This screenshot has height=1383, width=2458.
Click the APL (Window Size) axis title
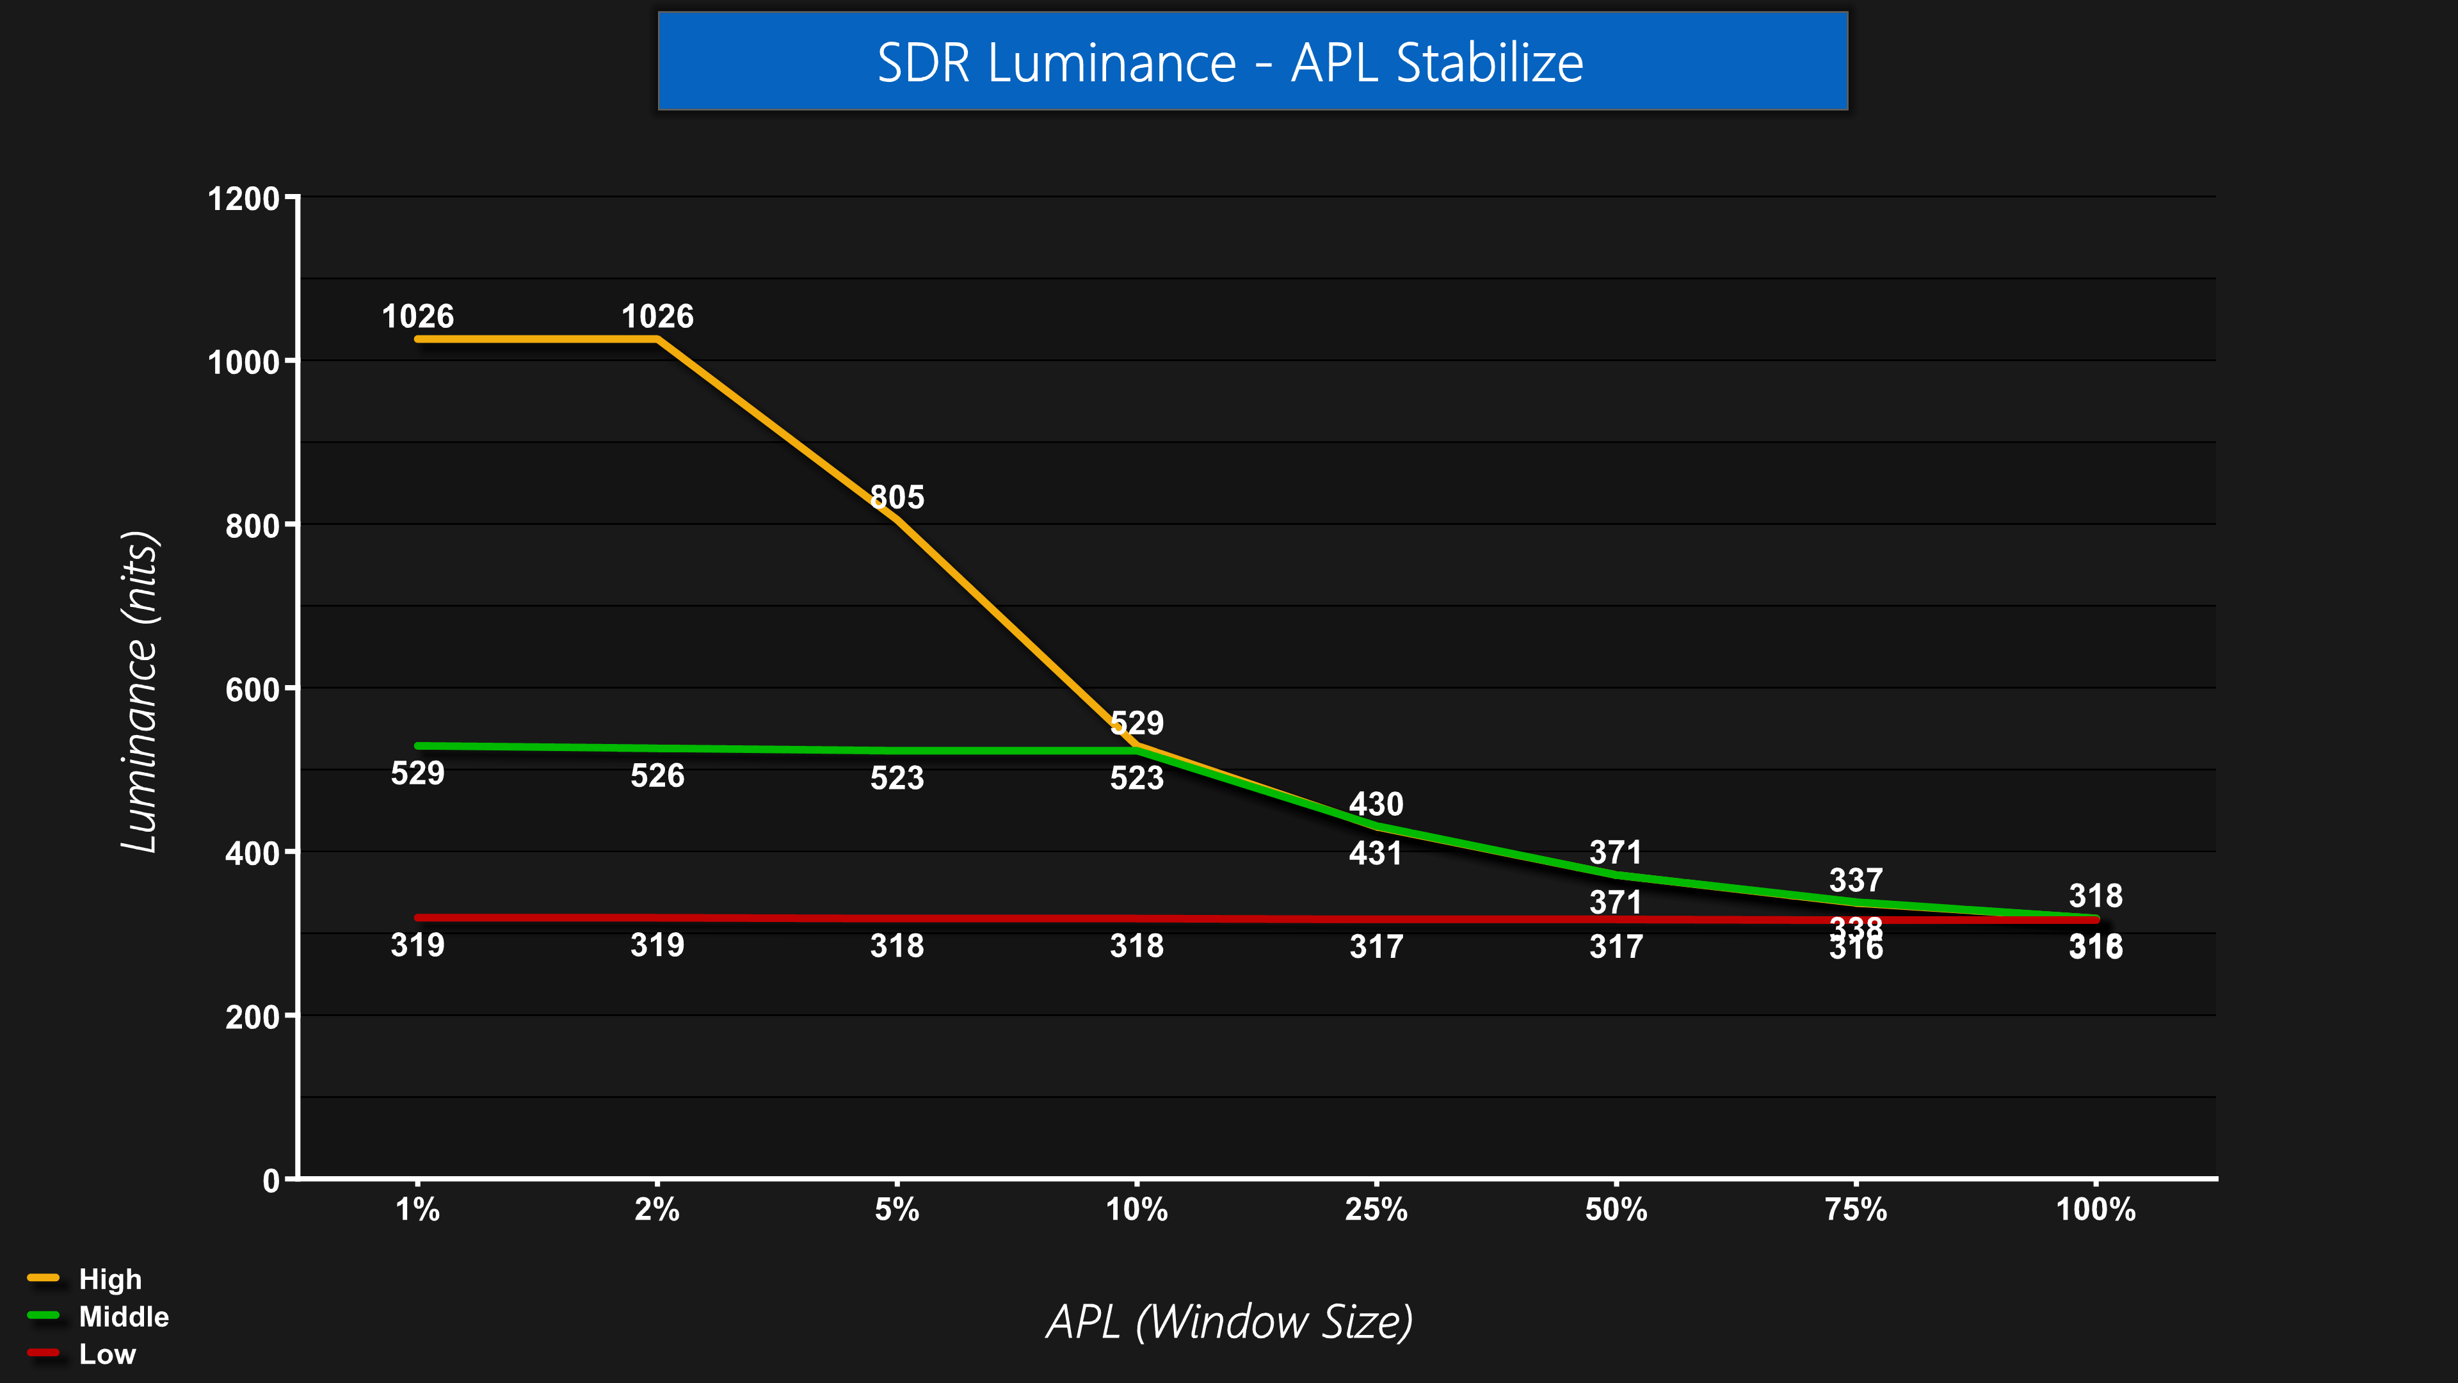point(1229,1321)
